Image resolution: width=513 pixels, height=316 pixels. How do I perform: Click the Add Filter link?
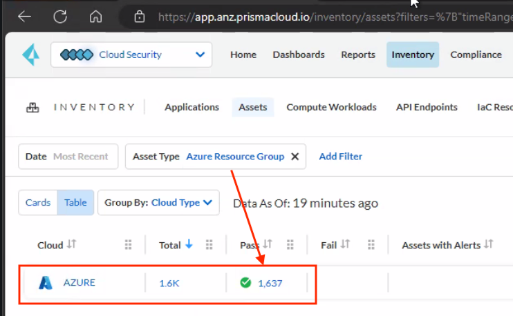(x=340, y=157)
